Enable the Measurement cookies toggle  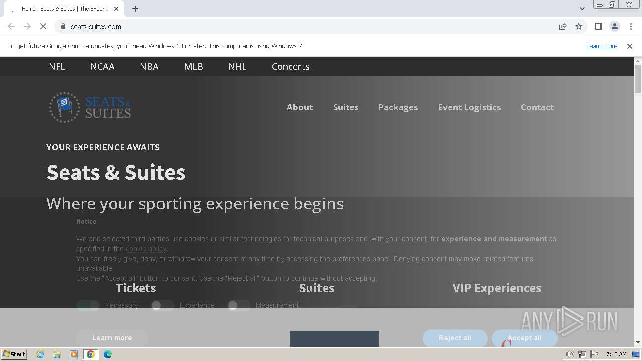tap(239, 305)
